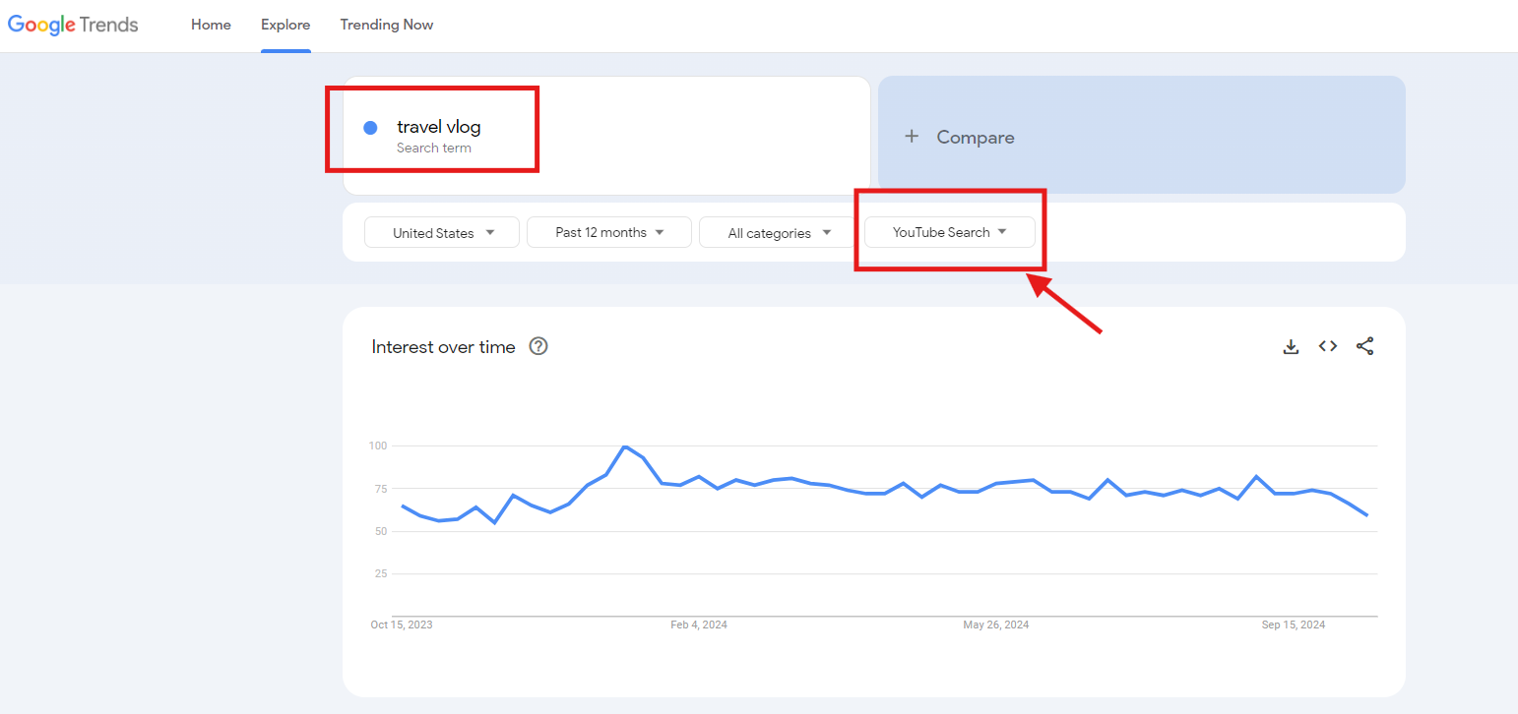
Task: Click the Google Trends logo
Action: pos(74,25)
